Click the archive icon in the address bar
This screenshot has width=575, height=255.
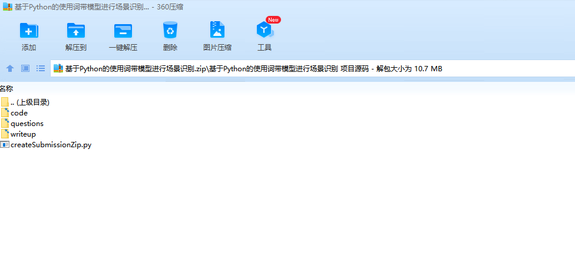[x=58, y=68]
